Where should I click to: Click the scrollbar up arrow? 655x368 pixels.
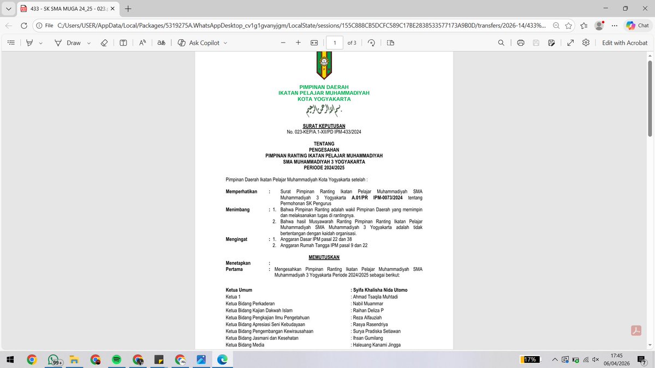pos(650,56)
